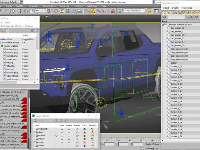Click the Array tool icon

pyautogui.click(x=74, y=11)
